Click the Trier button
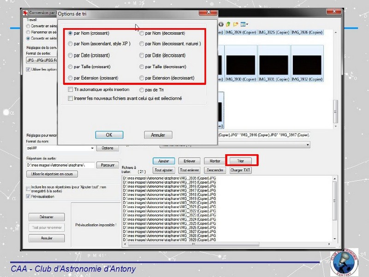Screen dimensions: 369x277 click(240, 161)
